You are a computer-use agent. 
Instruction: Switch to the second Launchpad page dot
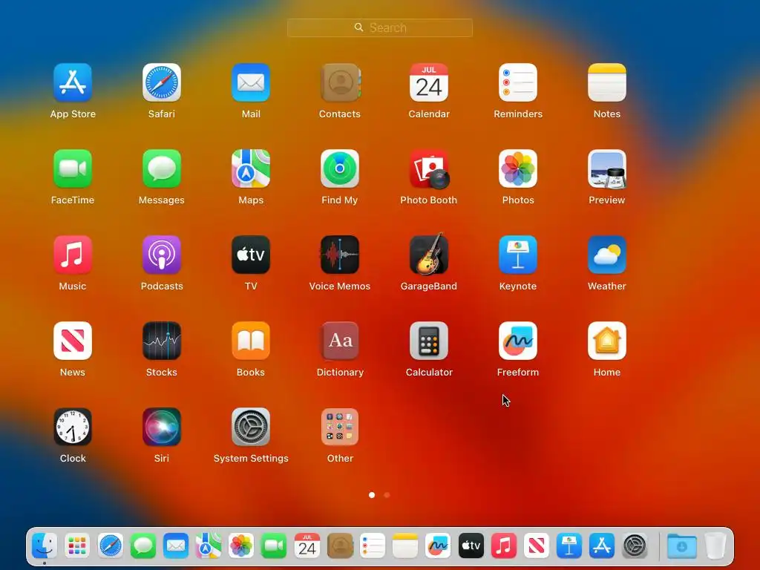click(387, 495)
